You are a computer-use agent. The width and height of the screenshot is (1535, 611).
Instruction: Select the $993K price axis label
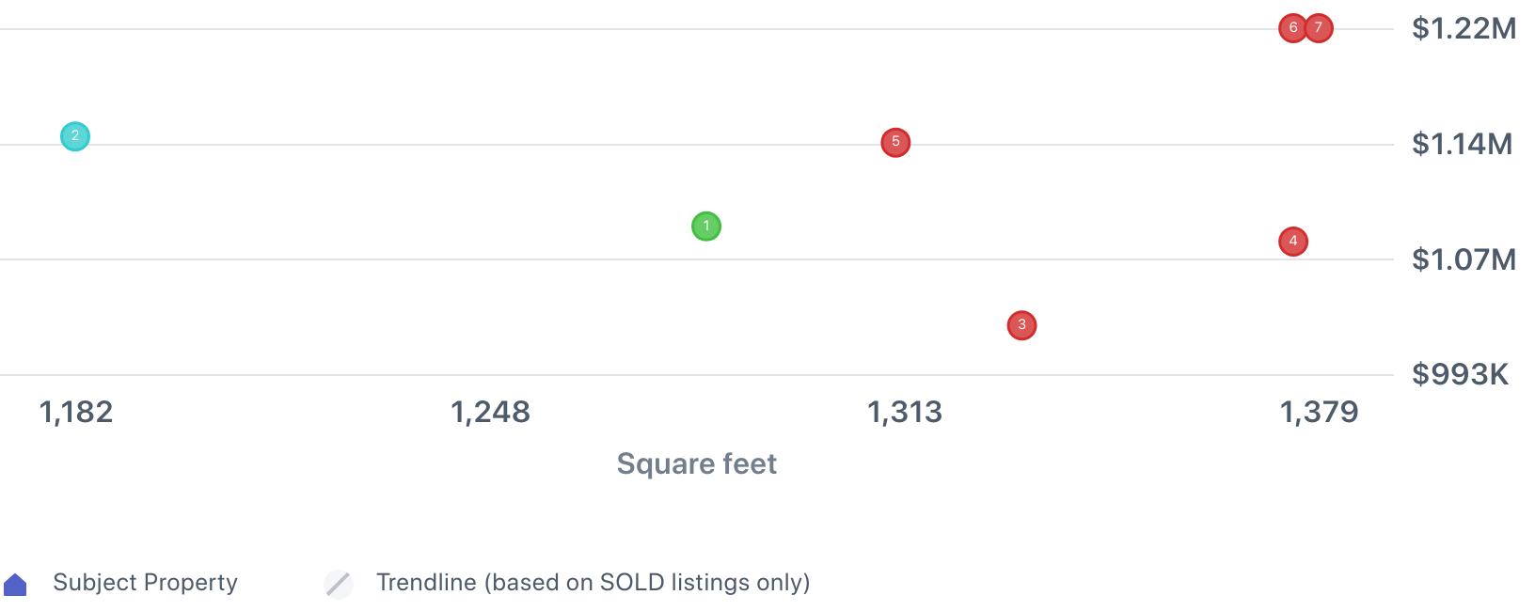(1460, 375)
